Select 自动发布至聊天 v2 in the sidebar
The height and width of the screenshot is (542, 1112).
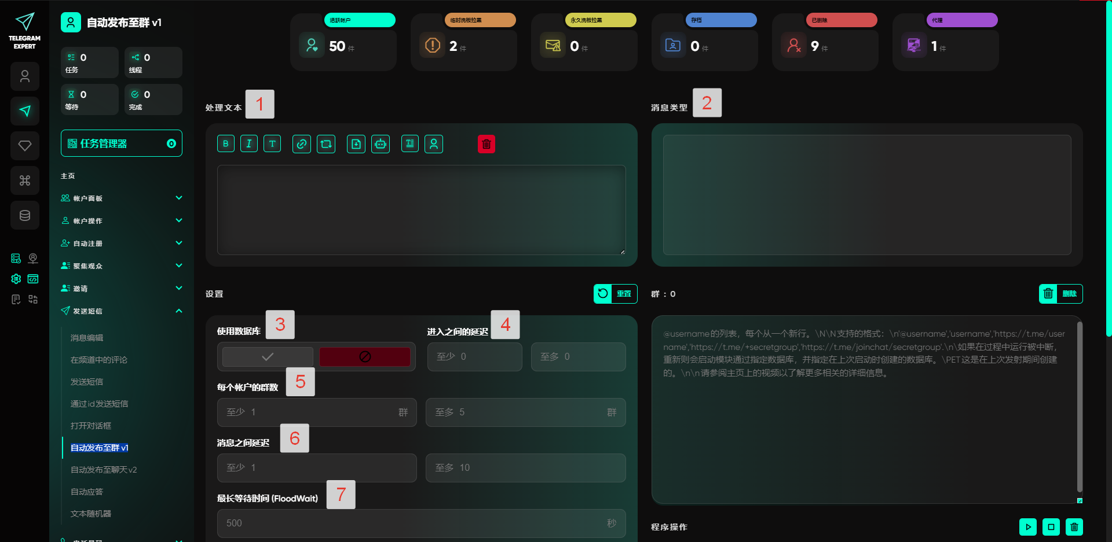[104, 470]
